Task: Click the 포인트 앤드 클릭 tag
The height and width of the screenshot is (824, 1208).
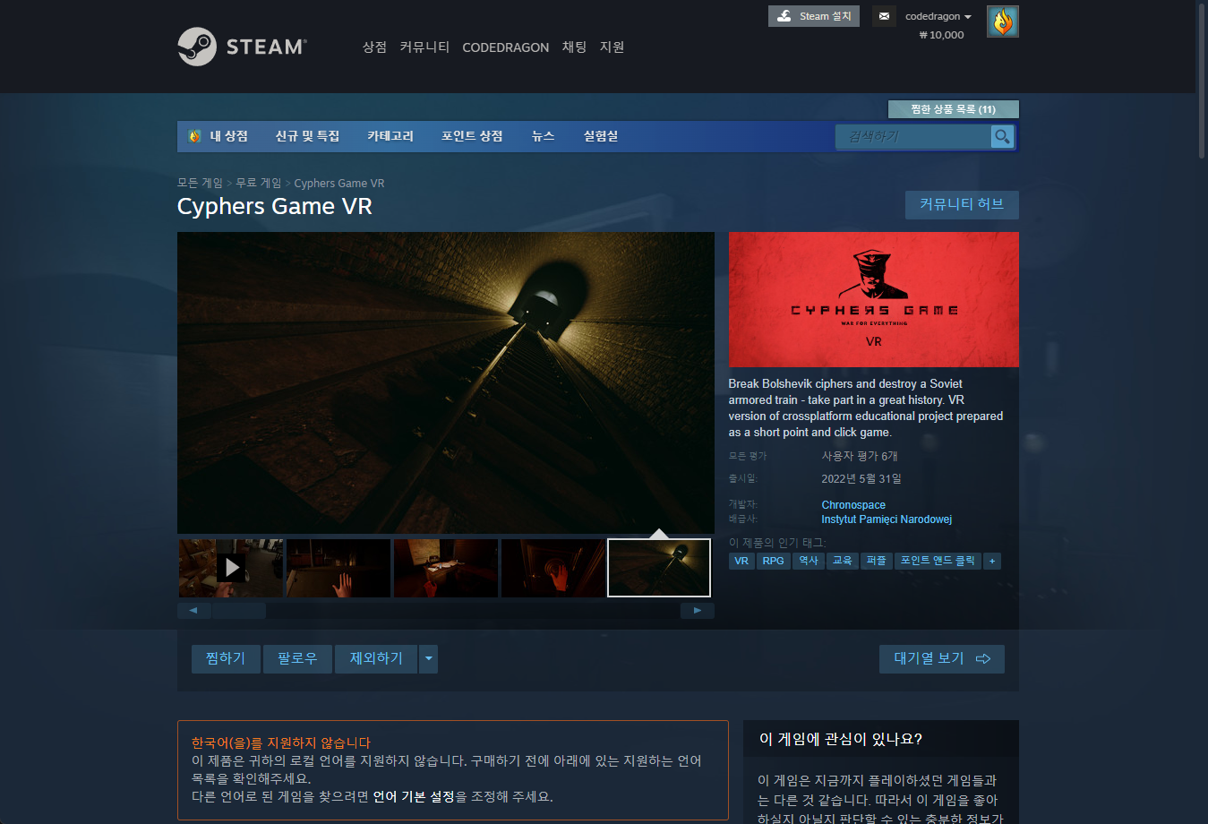Action: coord(938,561)
